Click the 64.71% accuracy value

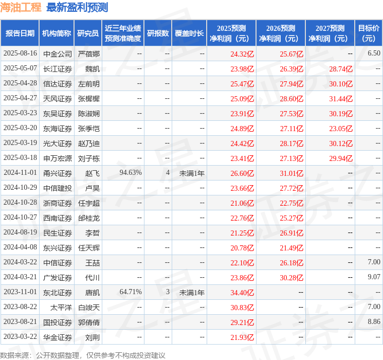tap(131, 292)
